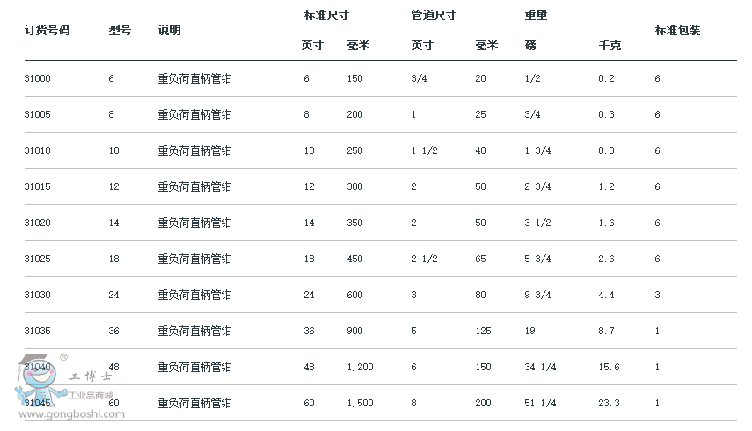The image size is (752, 431).
Task: Select order number 31000
Action: [38, 78]
